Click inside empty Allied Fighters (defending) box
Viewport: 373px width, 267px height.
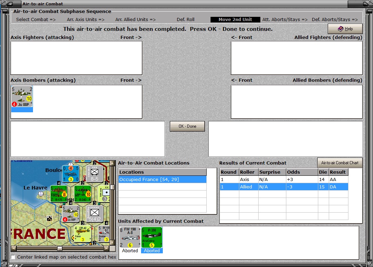coord(297,58)
